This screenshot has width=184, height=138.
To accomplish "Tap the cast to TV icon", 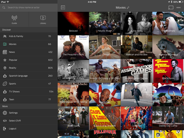I will click(x=171, y=8).
